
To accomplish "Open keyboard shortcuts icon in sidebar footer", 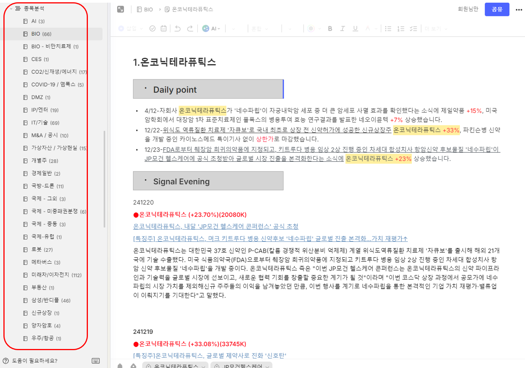I will [x=96, y=361].
